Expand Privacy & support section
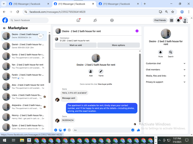Viewport: 193px width, 144px height. [166, 82]
